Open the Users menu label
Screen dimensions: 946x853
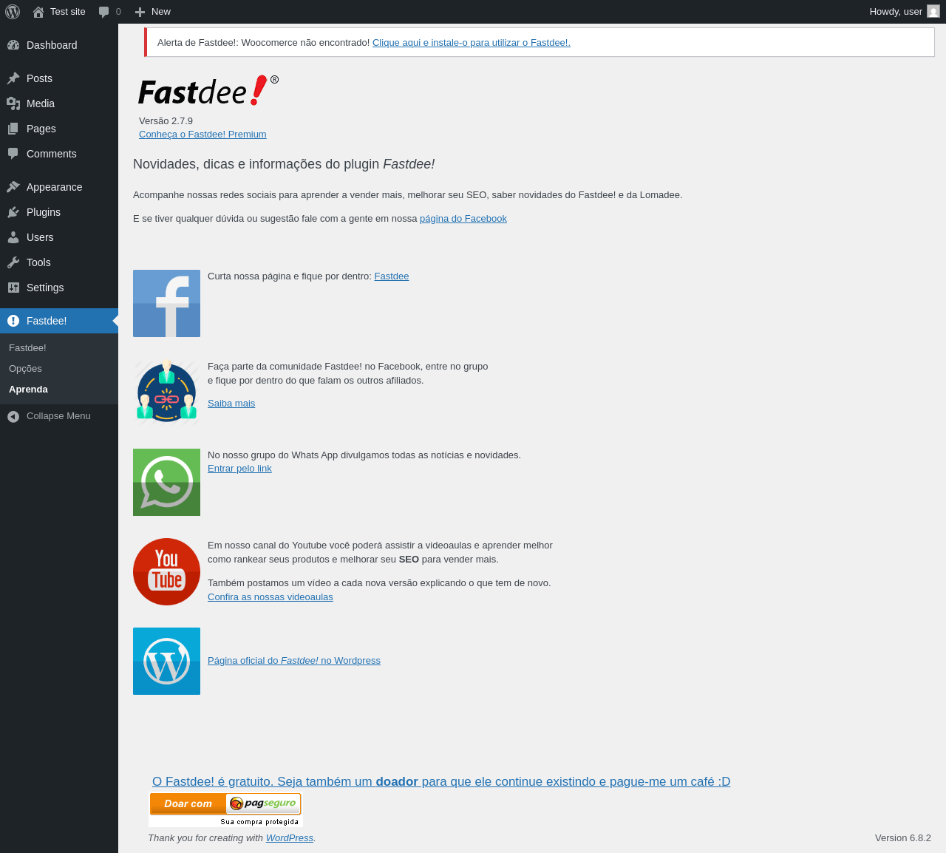click(40, 237)
